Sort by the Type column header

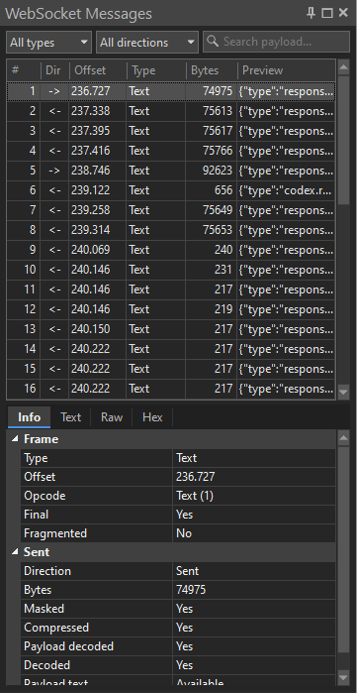click(x=156, y=70)
